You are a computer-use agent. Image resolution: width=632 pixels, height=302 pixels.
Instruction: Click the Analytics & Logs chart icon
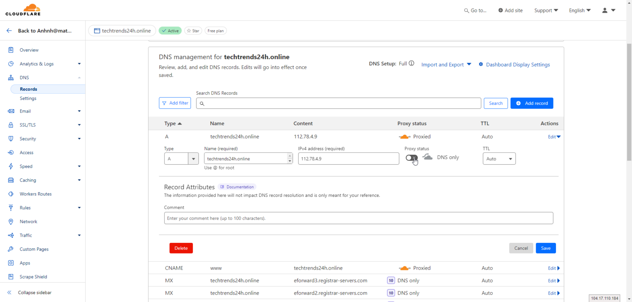11,64
